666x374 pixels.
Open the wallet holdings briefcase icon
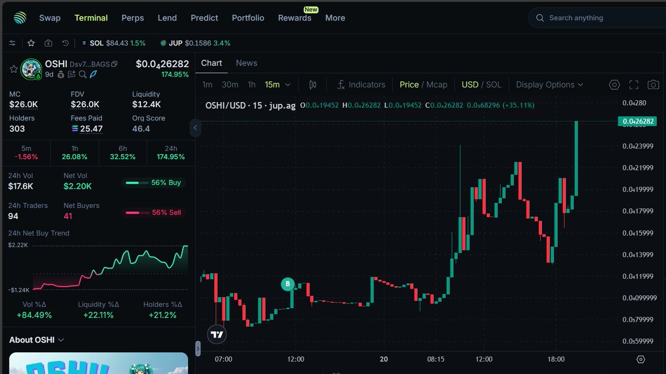point(48,43)
